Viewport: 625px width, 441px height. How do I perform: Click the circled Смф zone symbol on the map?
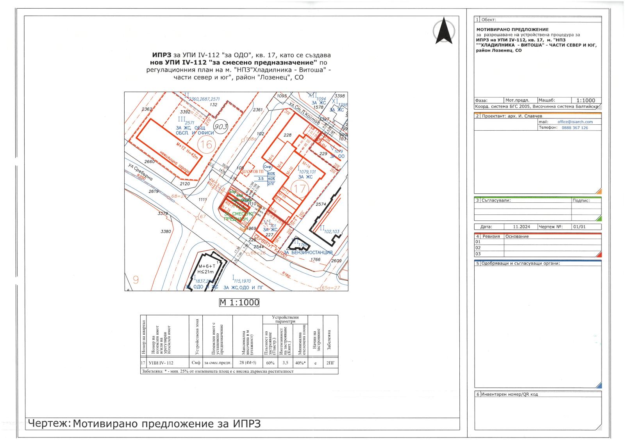[268, 167]
